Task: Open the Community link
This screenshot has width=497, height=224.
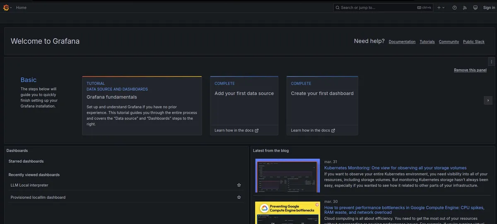Action: 449,42
